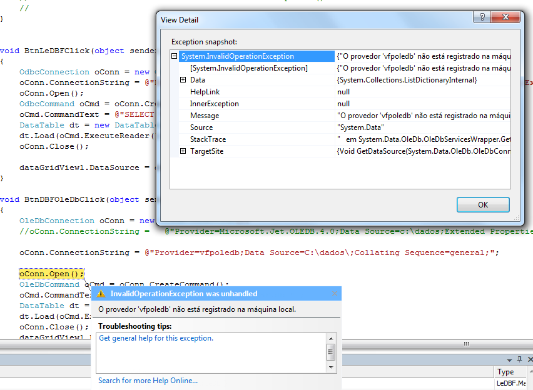Click the OdbcCommand type in the code
The width and height of the screenshot is (533, 390).
(47, 104)
